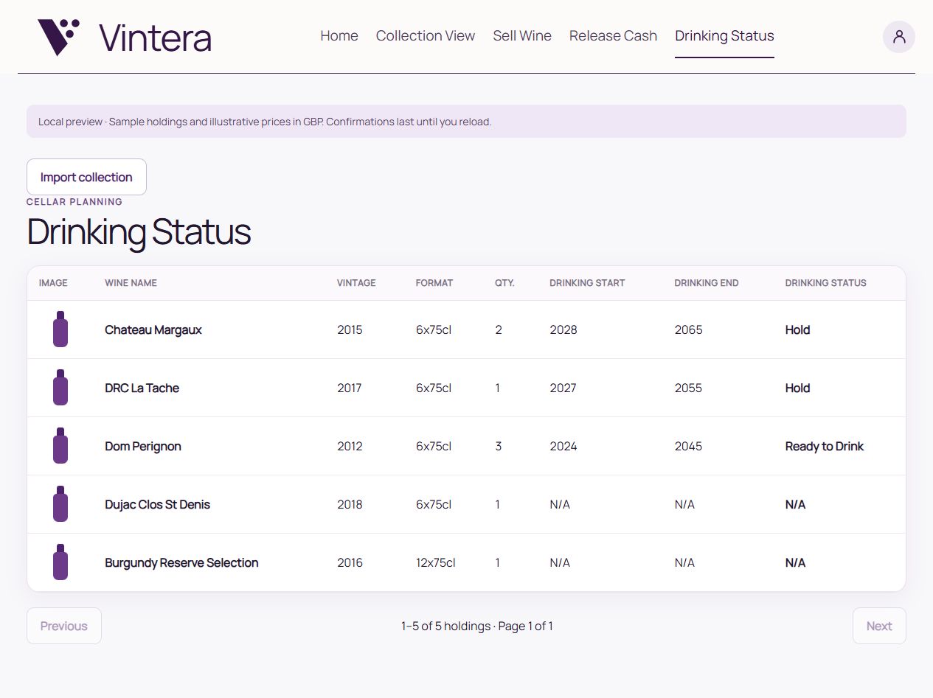Click the 12x75cl format cell
This screenshot has height=698, width=933.
pyautogui.click(x=435, y=562)
